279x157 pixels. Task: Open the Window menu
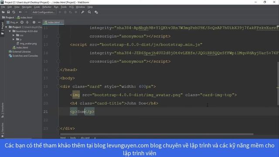tap(80, 7)
